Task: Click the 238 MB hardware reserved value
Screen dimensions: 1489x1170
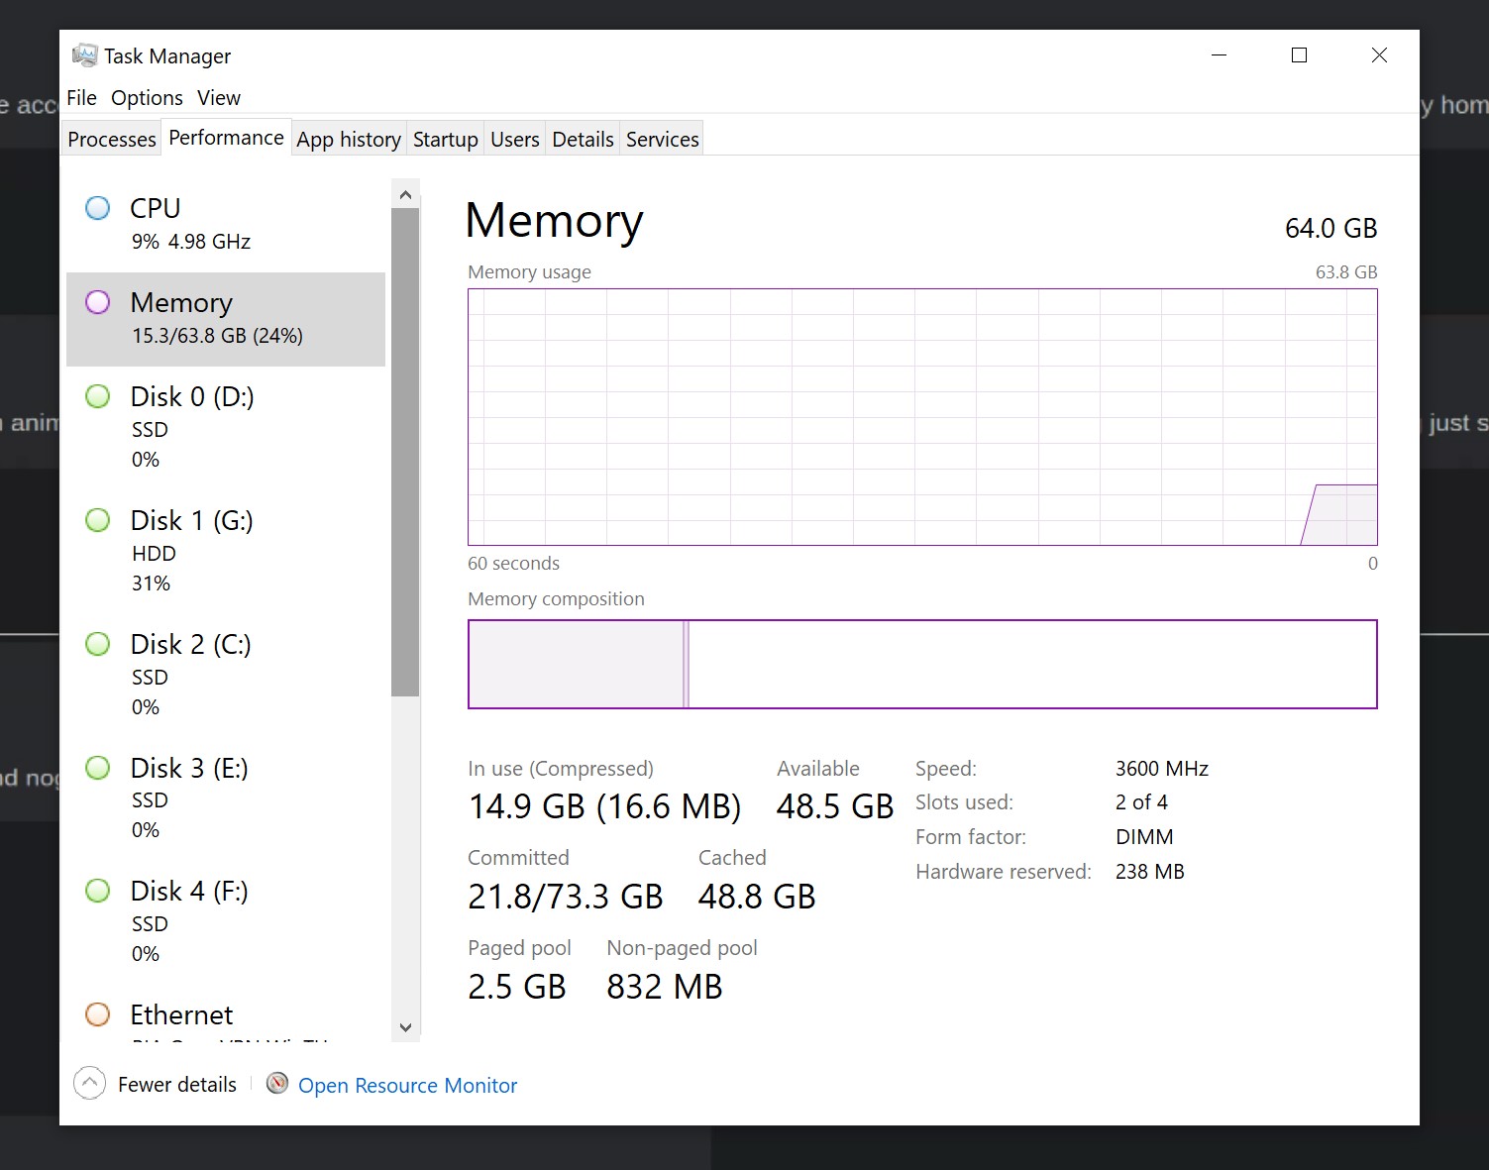Action: coord(1150,872)
